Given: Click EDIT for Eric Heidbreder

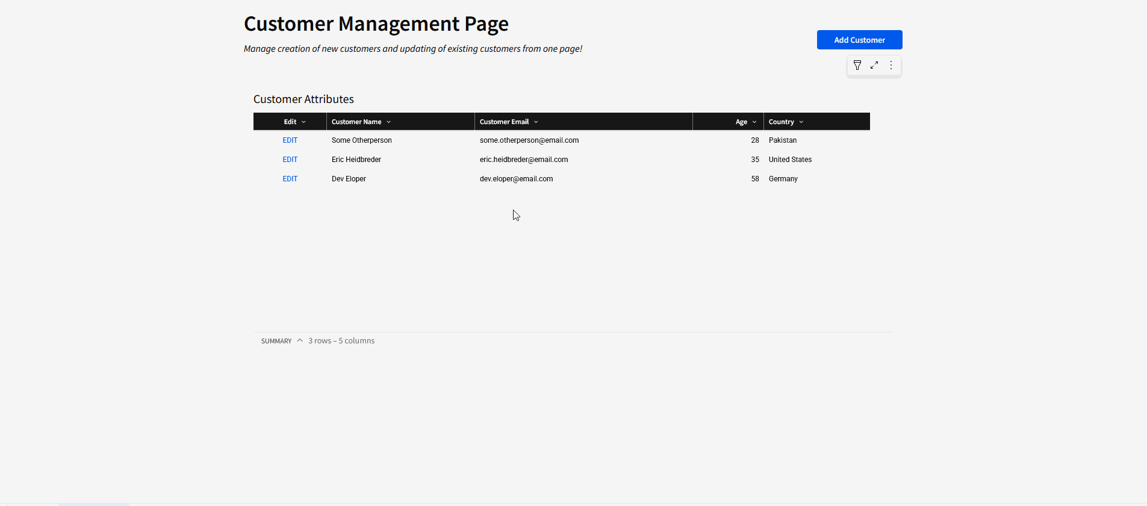Looking at the screenshot, I should pyautogui.click(x=290, y=160).
